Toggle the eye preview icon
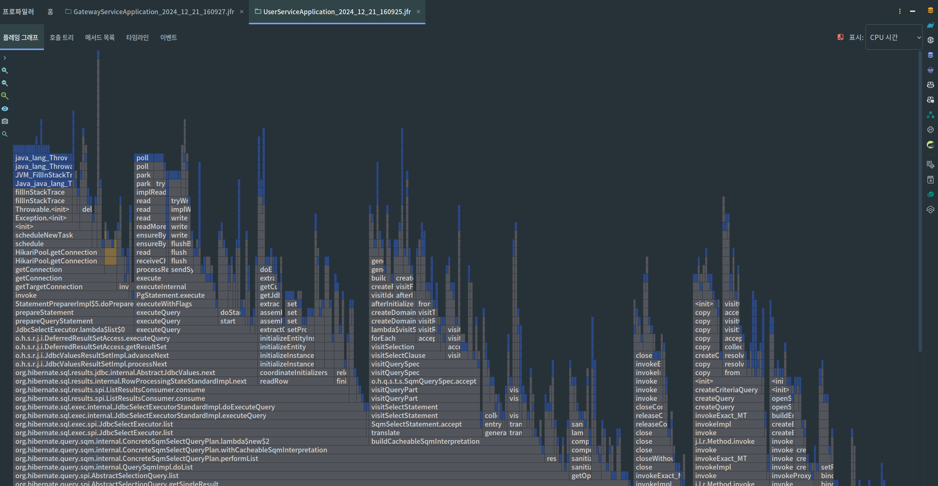Image resolution: width=938 pixels, height=486 pixels. [x=5, y=108]
